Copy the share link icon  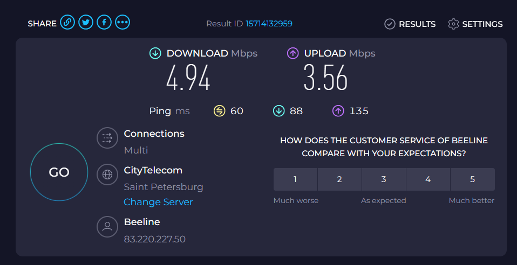(x=67, y=23)
